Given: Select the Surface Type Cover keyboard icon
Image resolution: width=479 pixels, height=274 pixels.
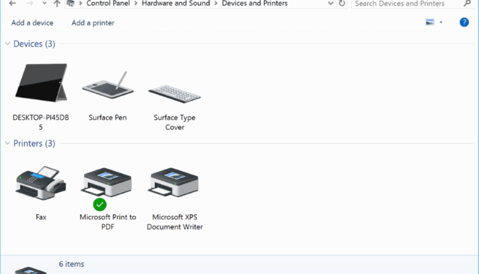Looking at the screenshot, I should coord(174,94).
